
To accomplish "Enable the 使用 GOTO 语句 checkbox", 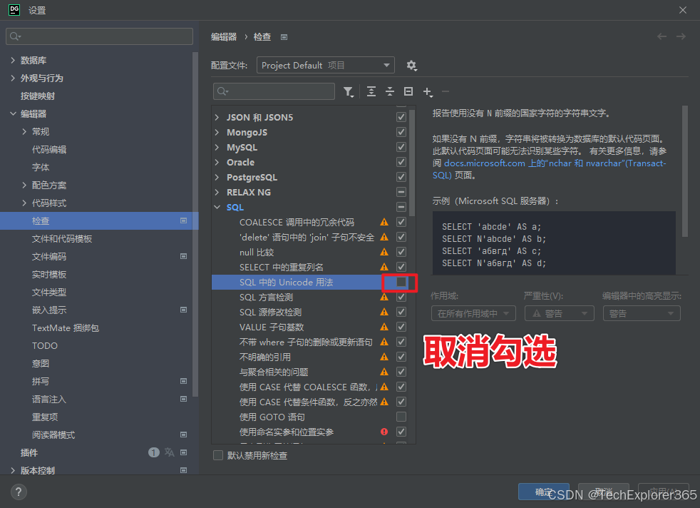I will point(401,417).
